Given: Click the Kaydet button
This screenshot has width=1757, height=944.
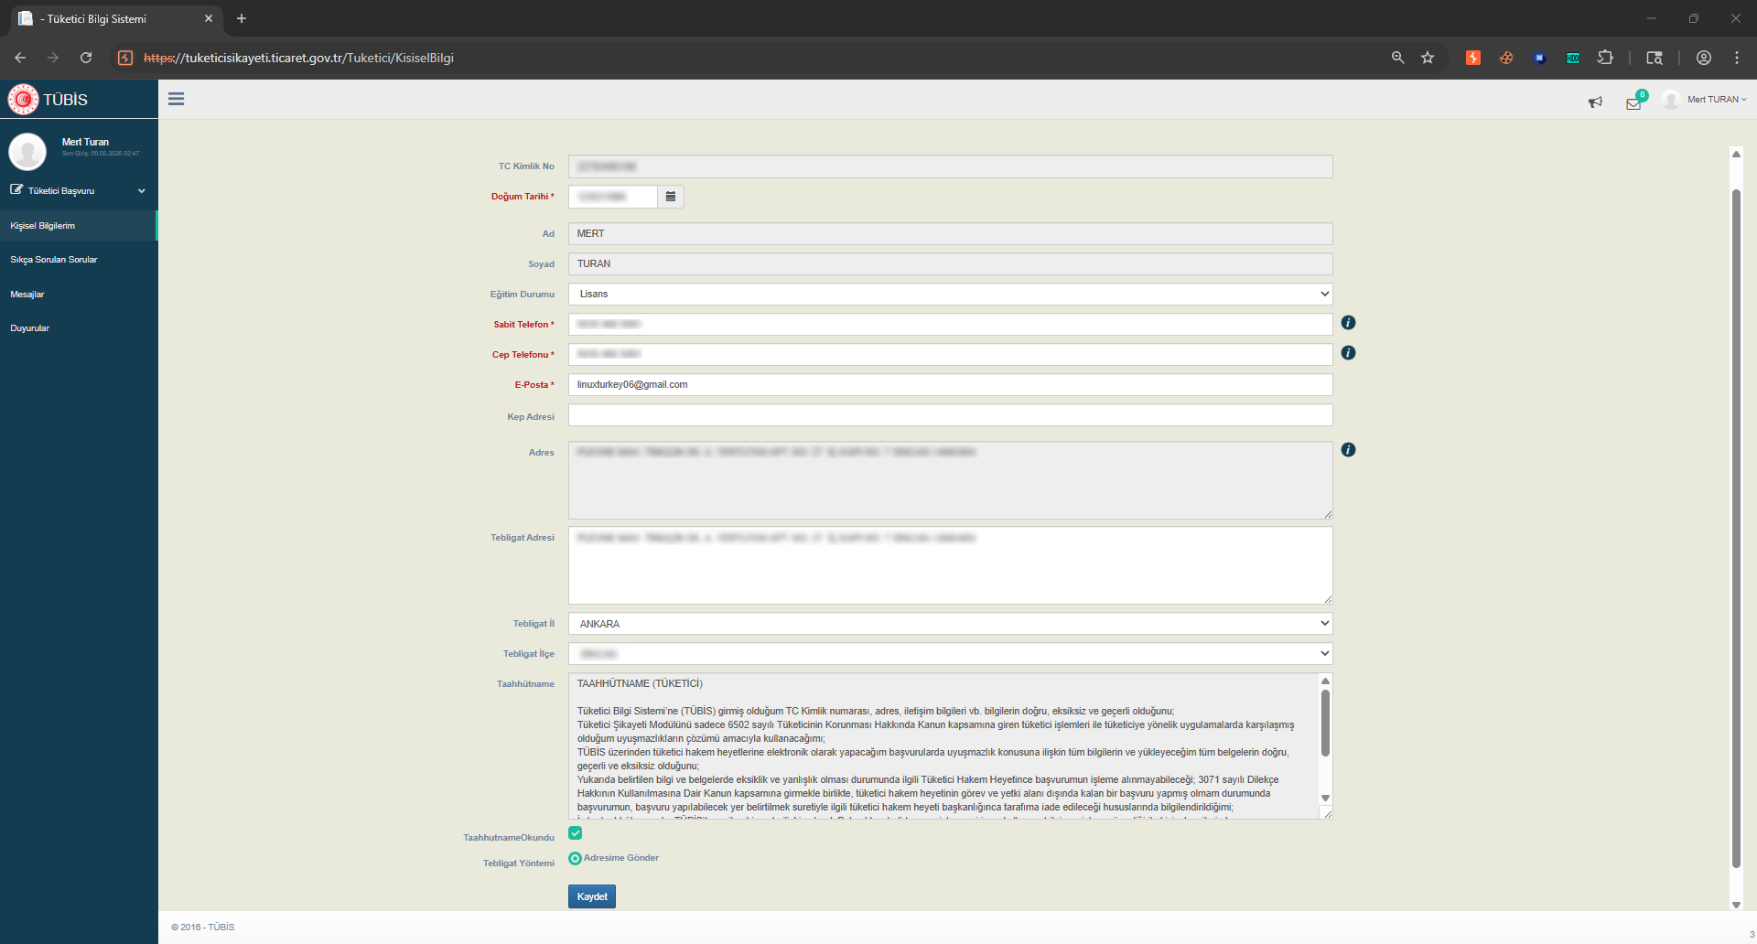Looking at the screenshot, I should click(x=592, y=896).
